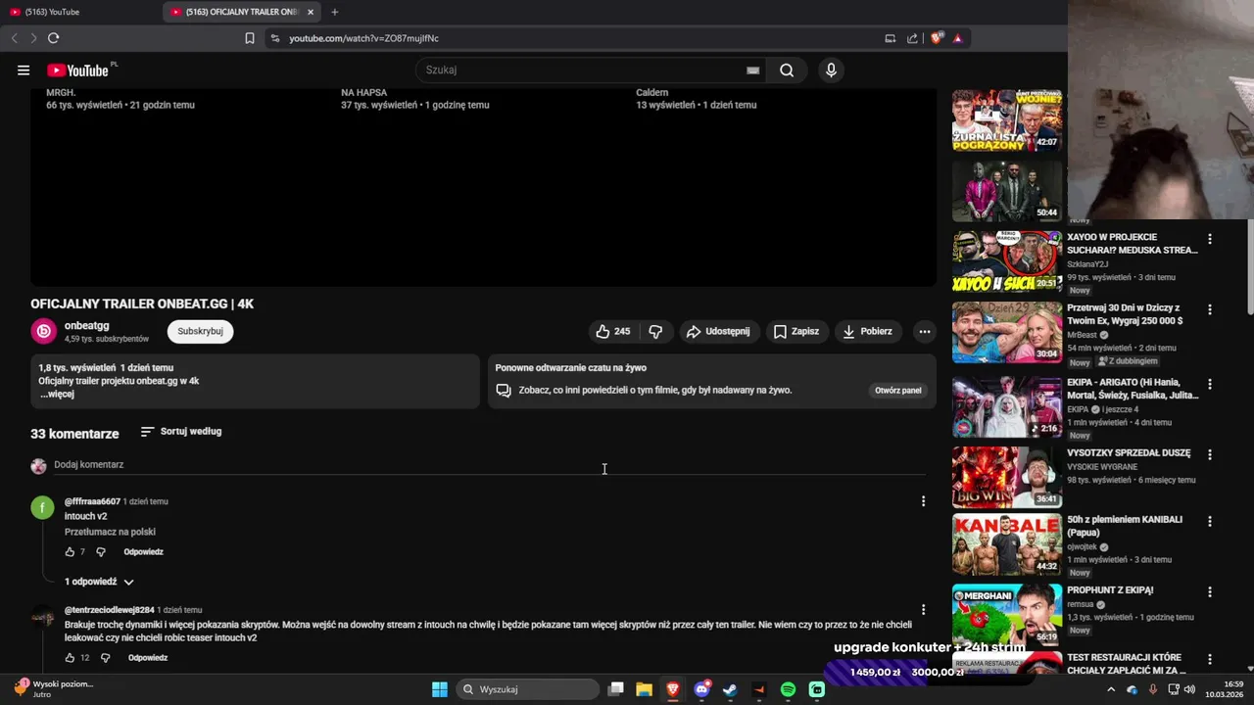Click the Udostępnij share button

(718, 332)
